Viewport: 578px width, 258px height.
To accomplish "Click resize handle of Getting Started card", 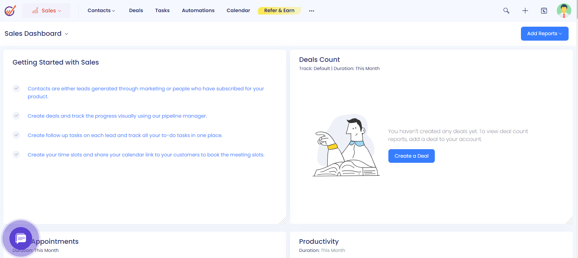I will pos(282,221).
